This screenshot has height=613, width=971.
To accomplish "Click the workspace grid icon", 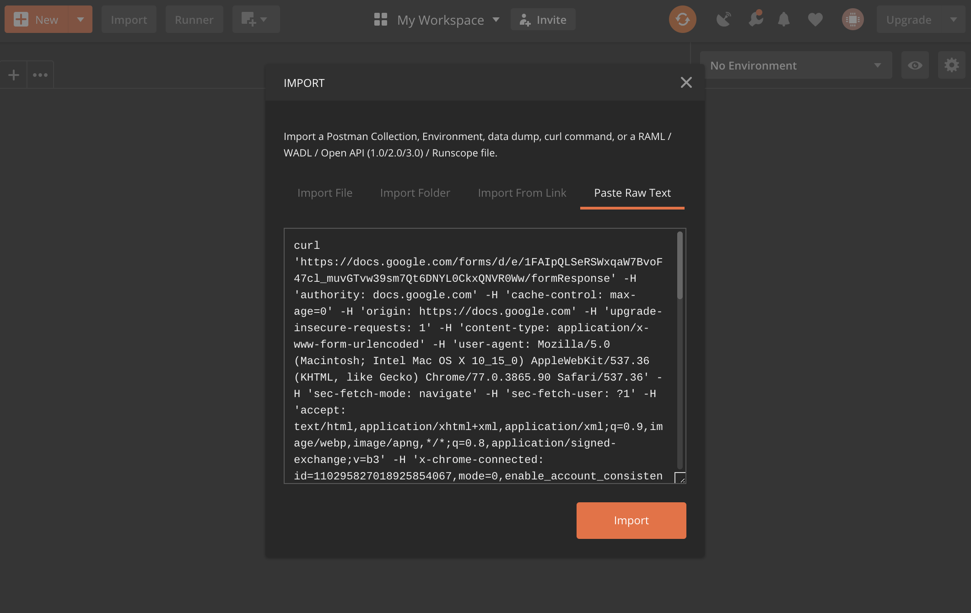I will point(381,20).
